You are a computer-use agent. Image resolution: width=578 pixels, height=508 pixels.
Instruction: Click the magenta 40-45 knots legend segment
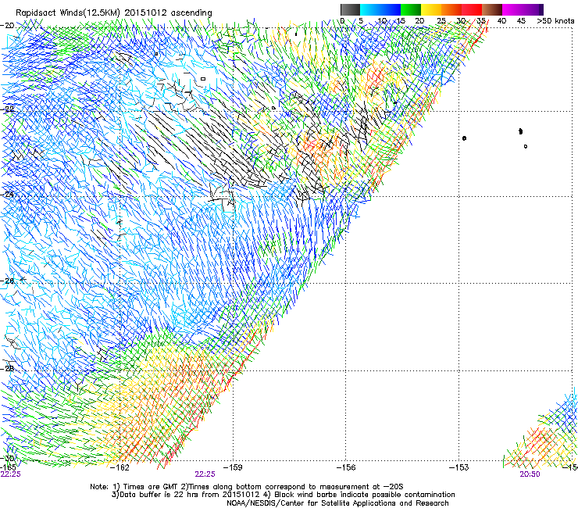pos(512,9)
